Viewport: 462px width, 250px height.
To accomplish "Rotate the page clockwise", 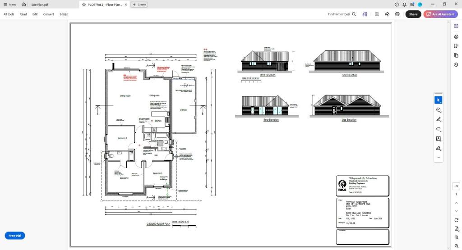I will click(457, 220).
